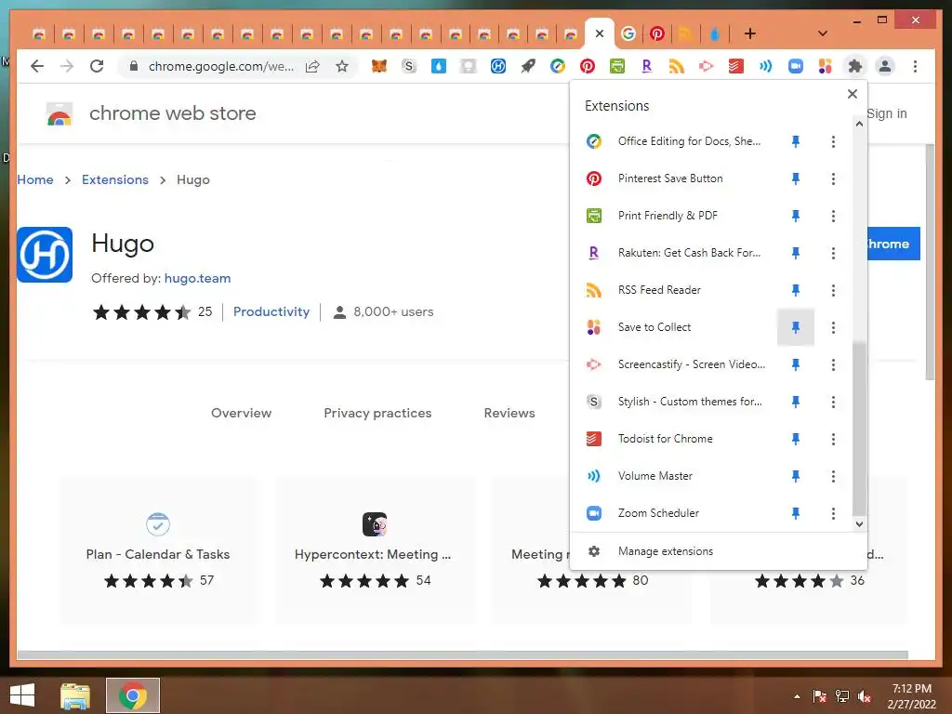Click the Extensions popup scrollbar thumb
This screenshot has height=714, width=952.
coord(859,428)
